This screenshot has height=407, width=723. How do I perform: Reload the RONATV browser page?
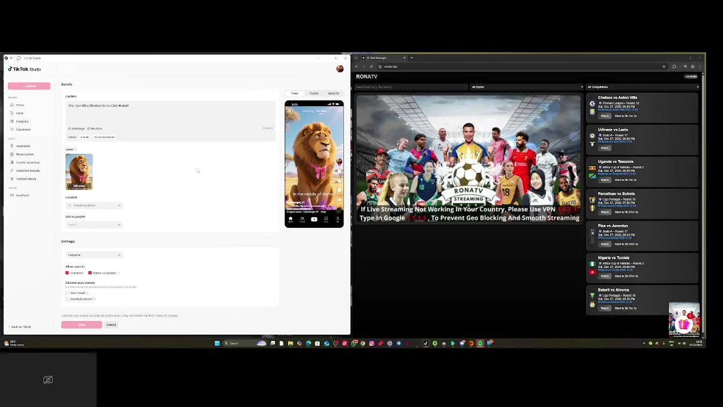[371, 67]
